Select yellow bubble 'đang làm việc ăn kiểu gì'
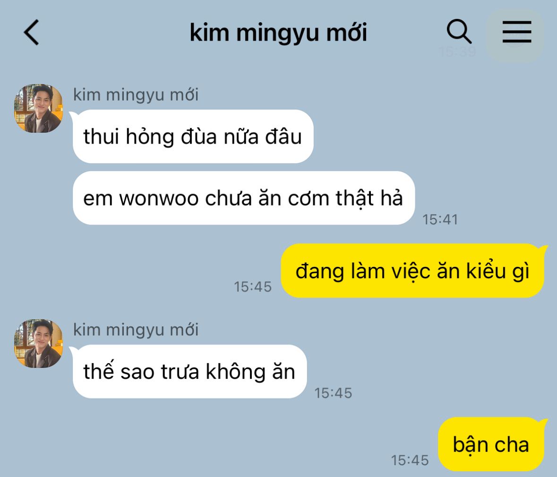 pyautogui.click(x=413, y=271)
